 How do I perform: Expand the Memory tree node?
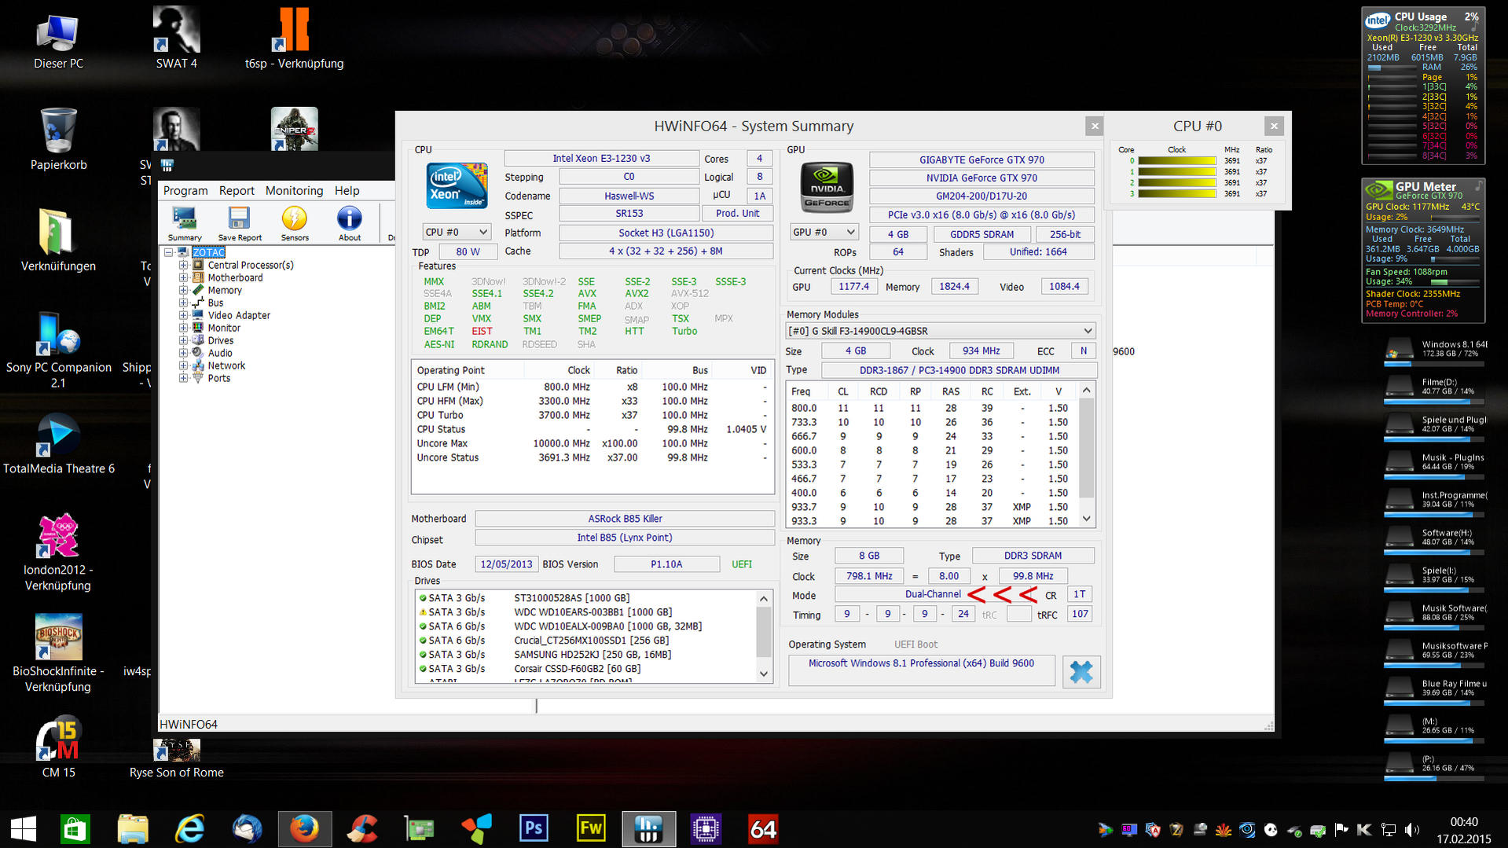coord(183,290)
